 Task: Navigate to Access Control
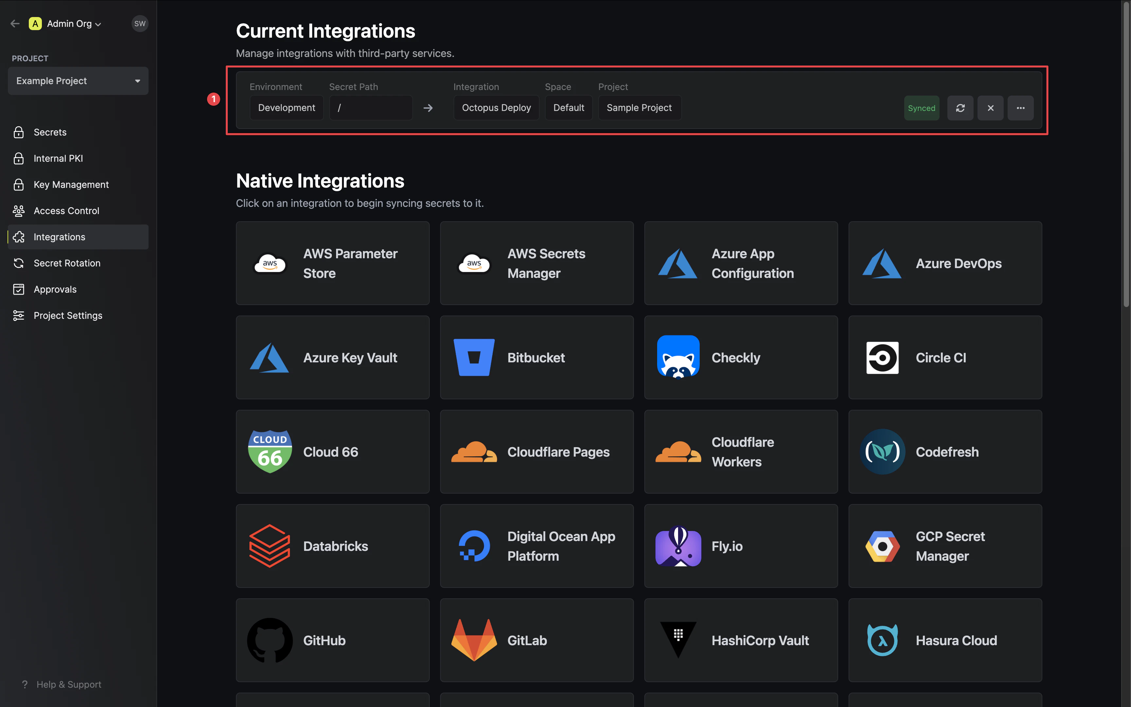tap(78, 211)
